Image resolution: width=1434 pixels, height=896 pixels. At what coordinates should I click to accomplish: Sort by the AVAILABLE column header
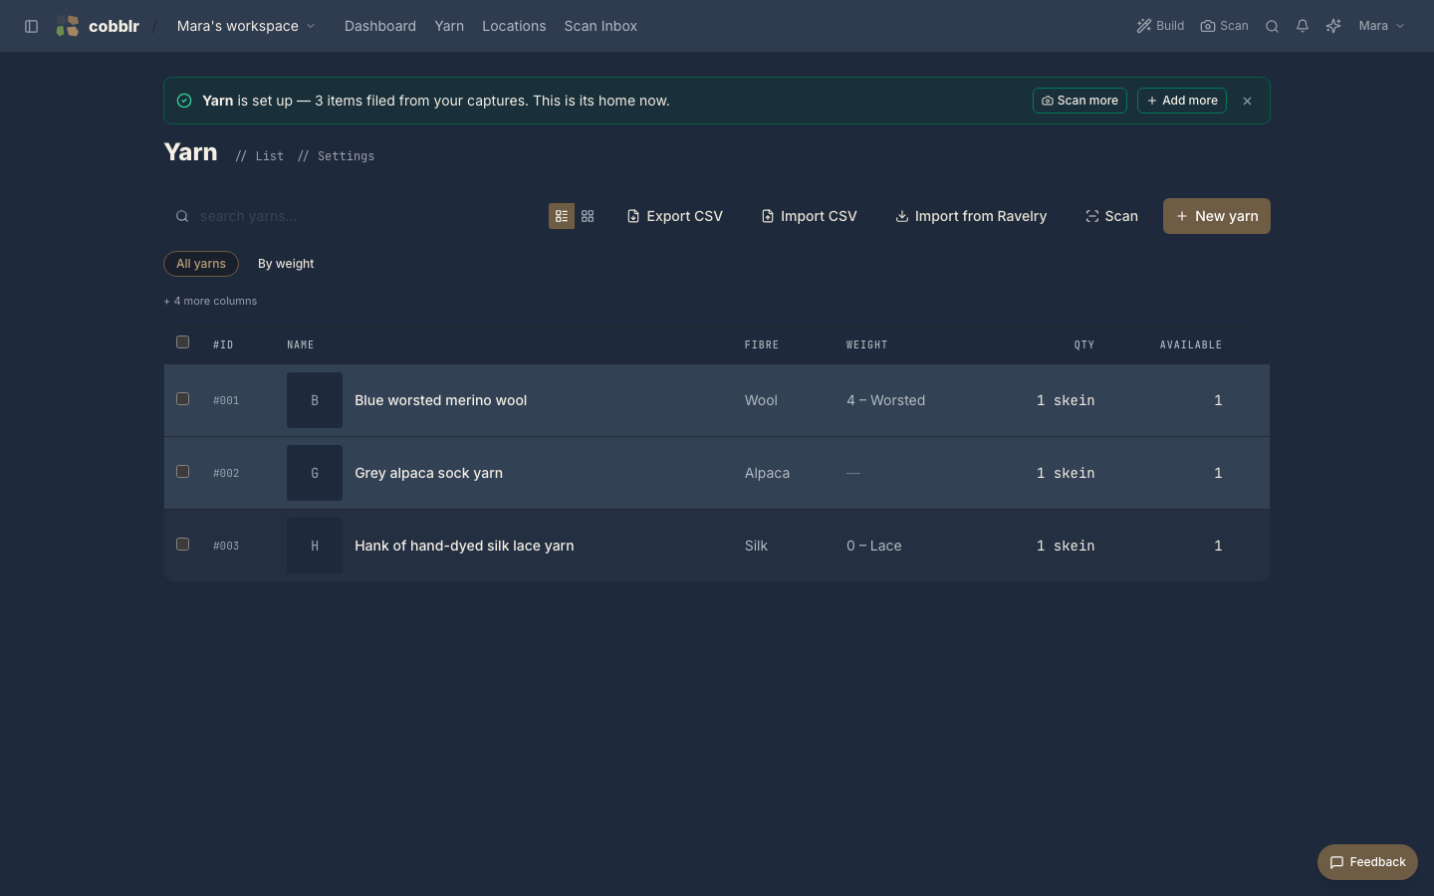click(x=1191, y=344)
